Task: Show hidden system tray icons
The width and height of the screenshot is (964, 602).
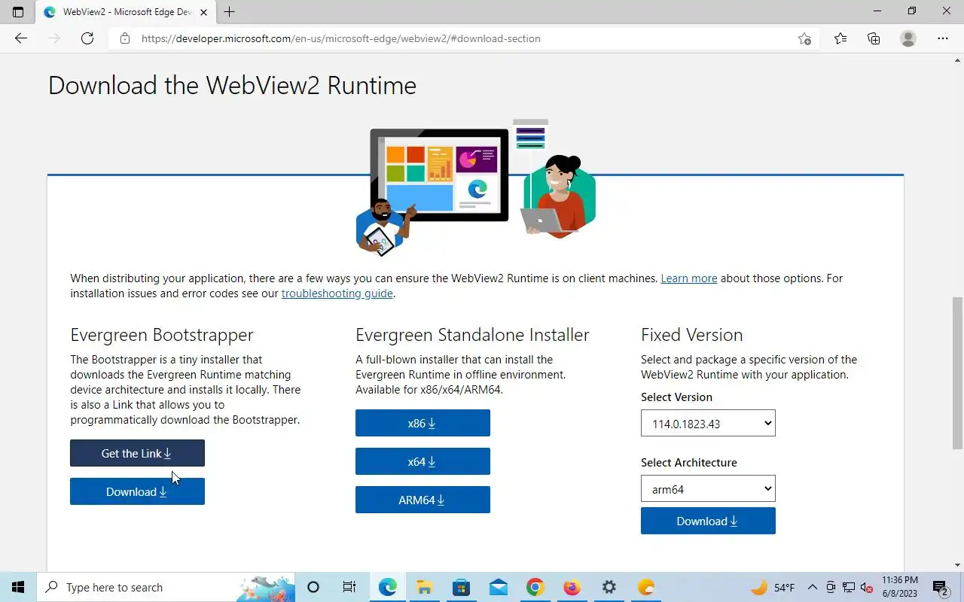Action: pyautogui.click(x=812, y=587)
